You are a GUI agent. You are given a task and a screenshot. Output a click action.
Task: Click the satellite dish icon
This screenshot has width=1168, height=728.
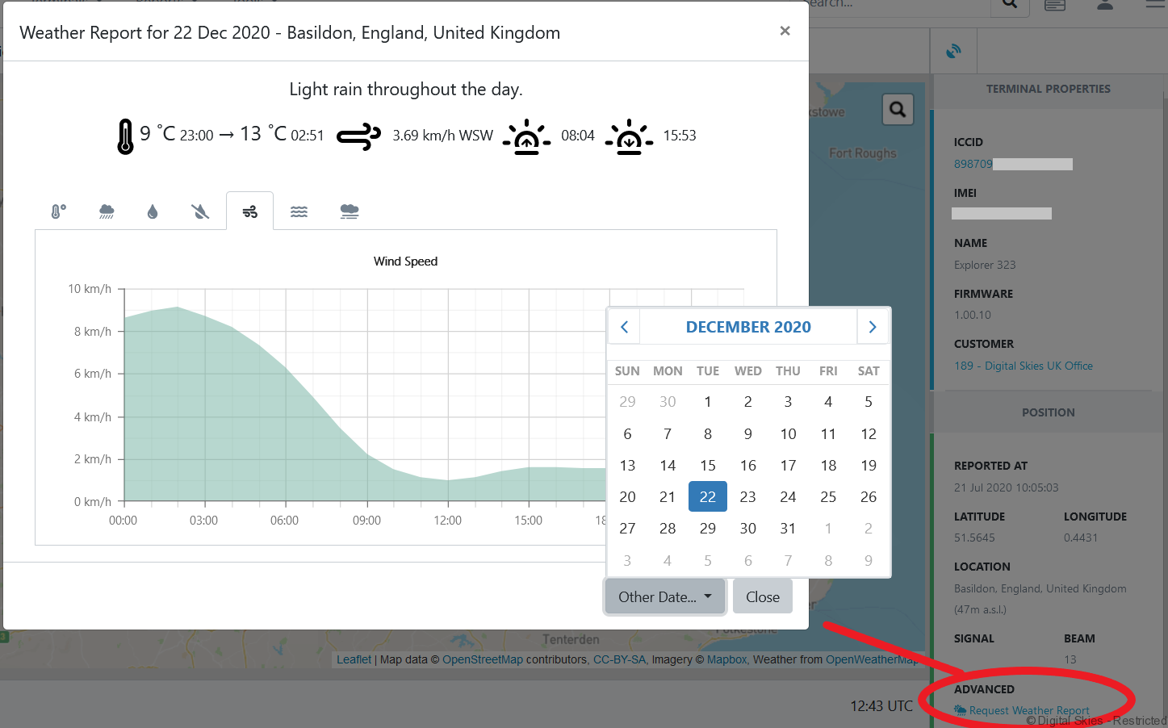click(953, 51)
